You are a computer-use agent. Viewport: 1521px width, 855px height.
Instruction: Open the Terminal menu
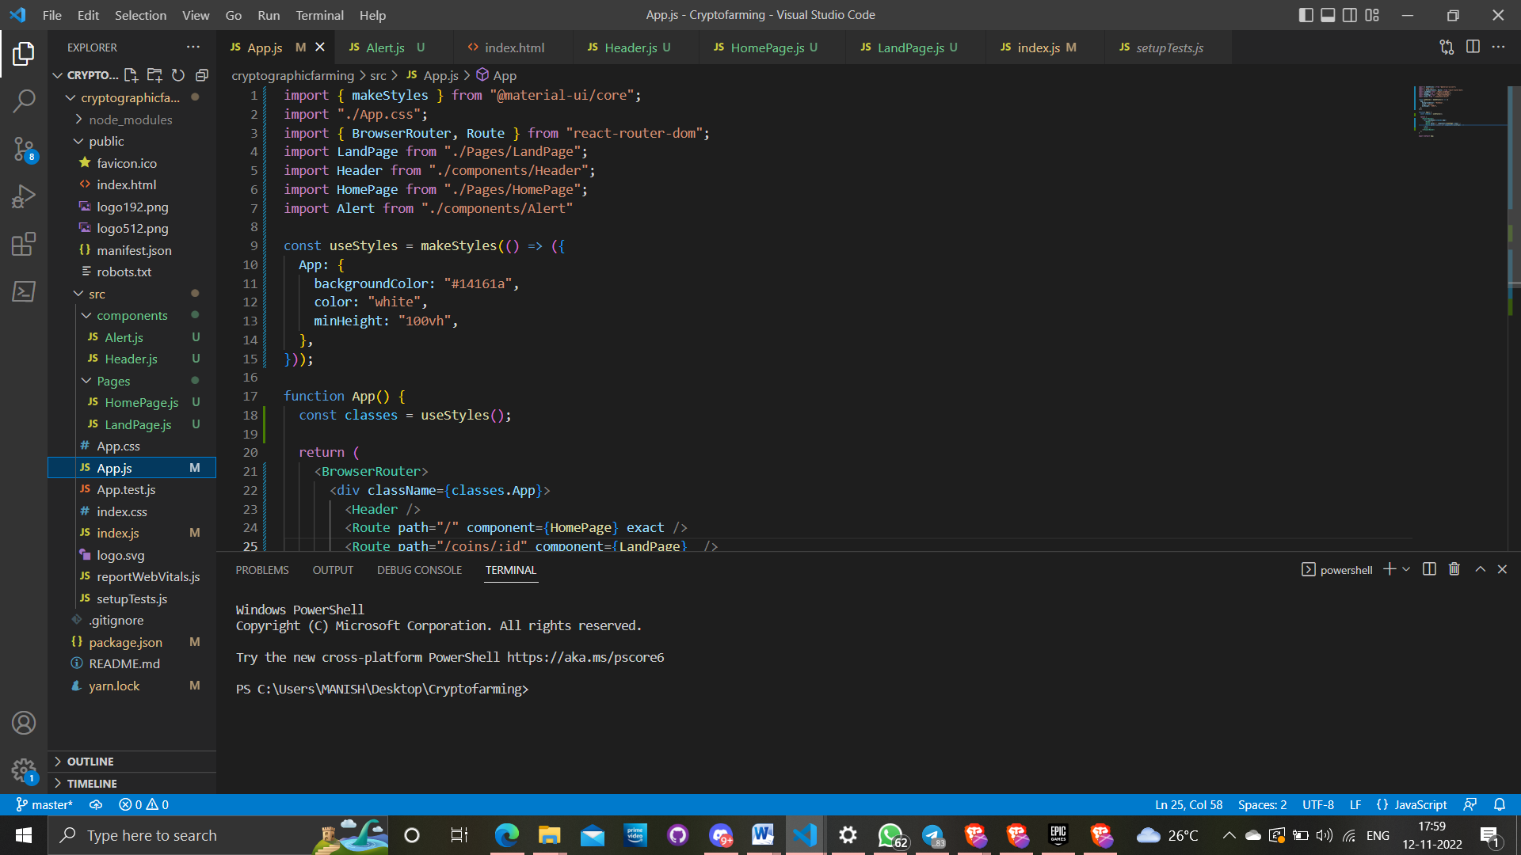(x=319, y=15)
